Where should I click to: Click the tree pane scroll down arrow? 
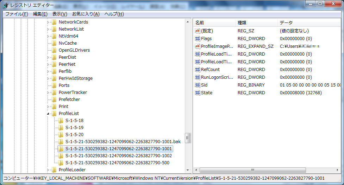(188, 170)
